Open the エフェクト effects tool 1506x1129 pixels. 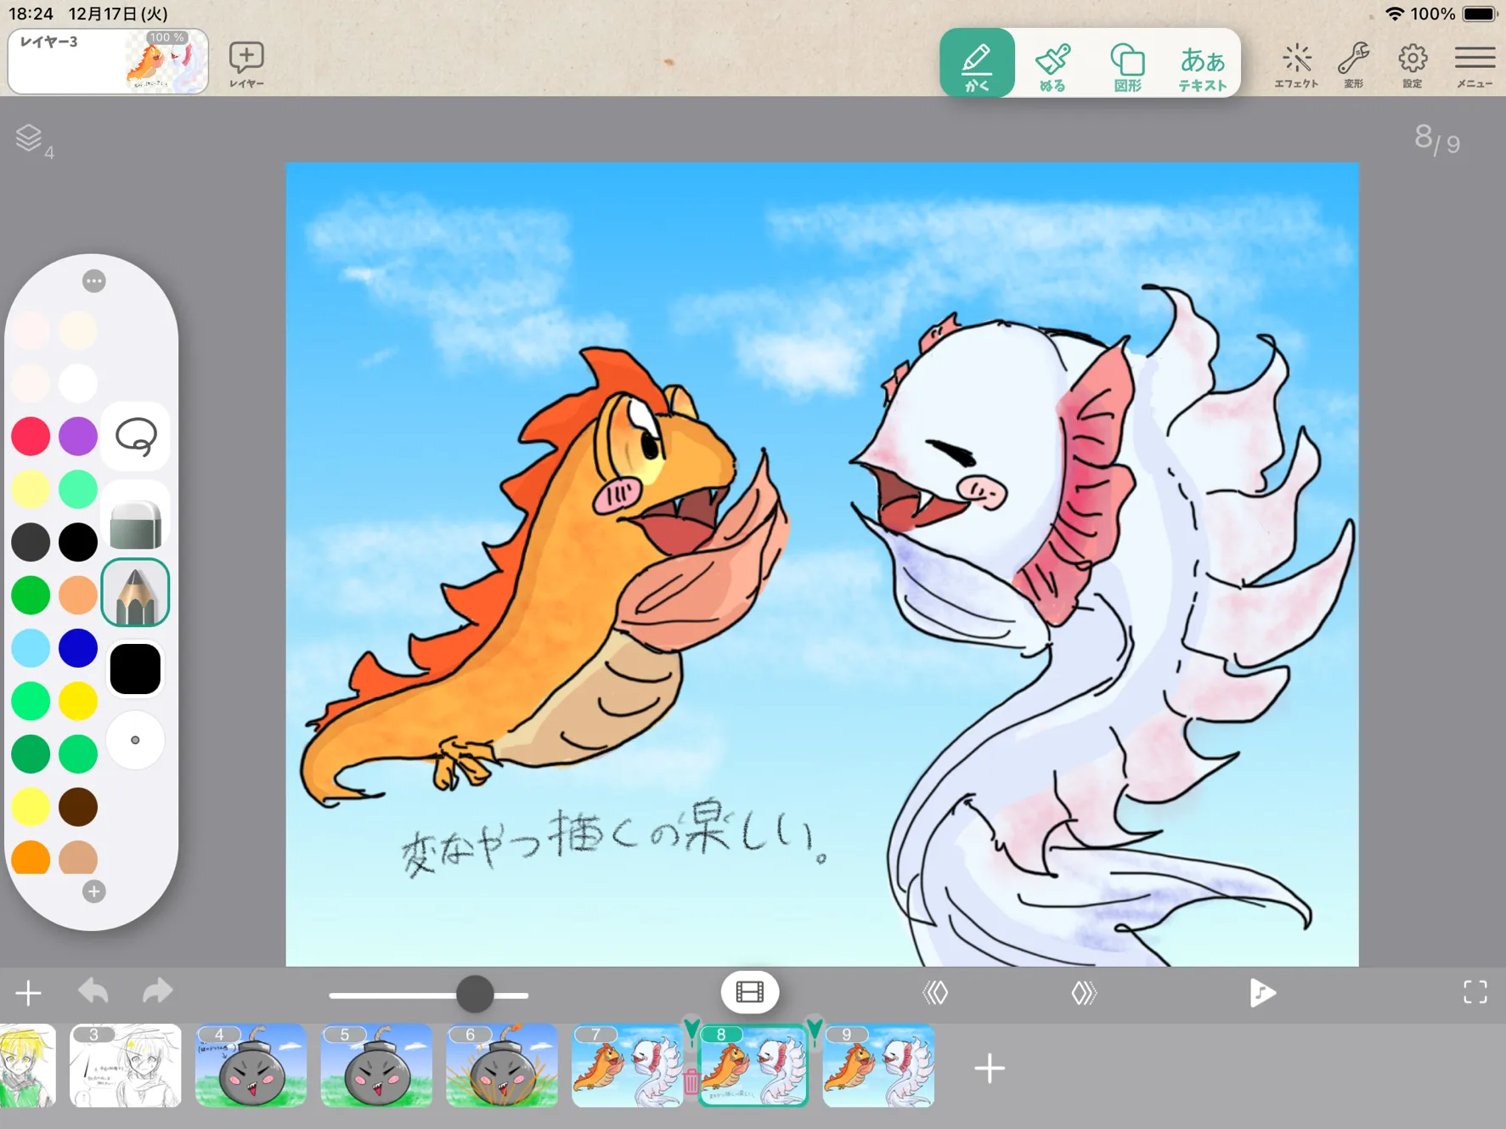coord(1296,65)
